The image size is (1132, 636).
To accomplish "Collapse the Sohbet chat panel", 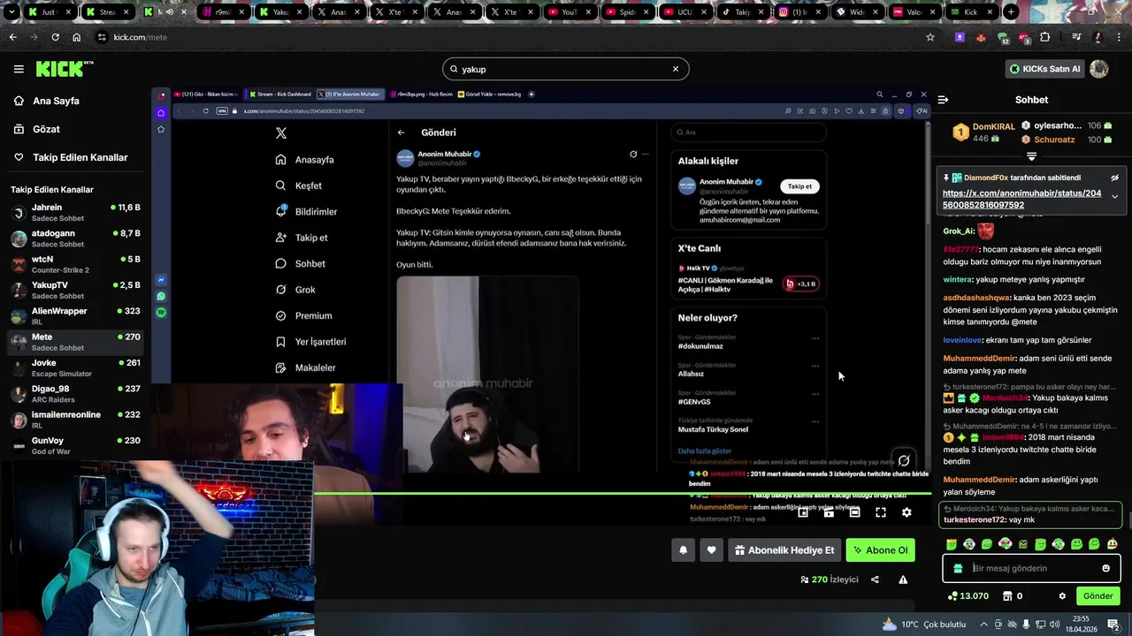I will 943,100.
